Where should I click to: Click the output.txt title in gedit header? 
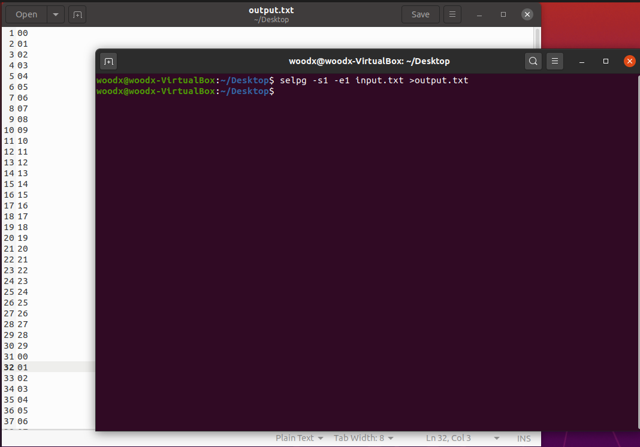(x=271, y=10)
